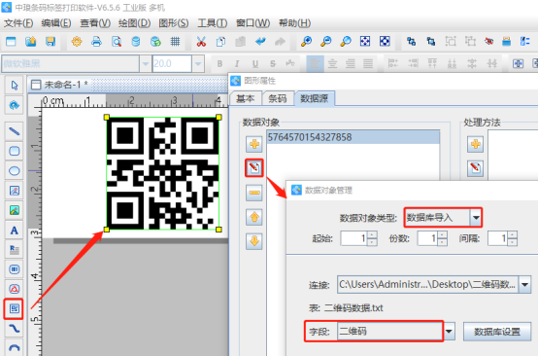Screen dimensions: 538x356
Task: Toggle left text alignment
Action: [315, 63]
